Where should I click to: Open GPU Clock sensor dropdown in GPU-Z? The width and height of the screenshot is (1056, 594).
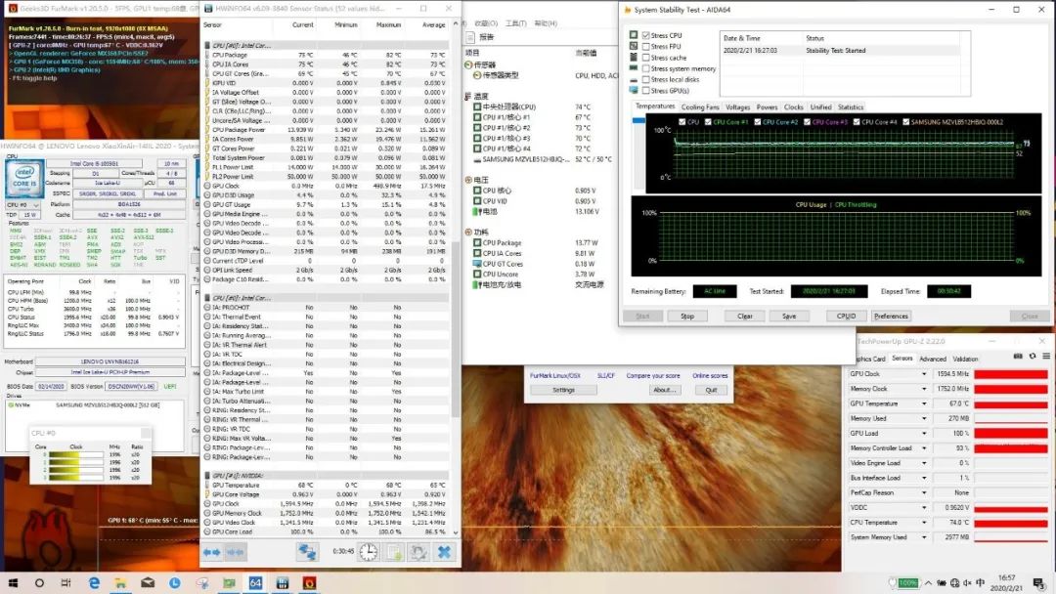[x=922, y=374]
